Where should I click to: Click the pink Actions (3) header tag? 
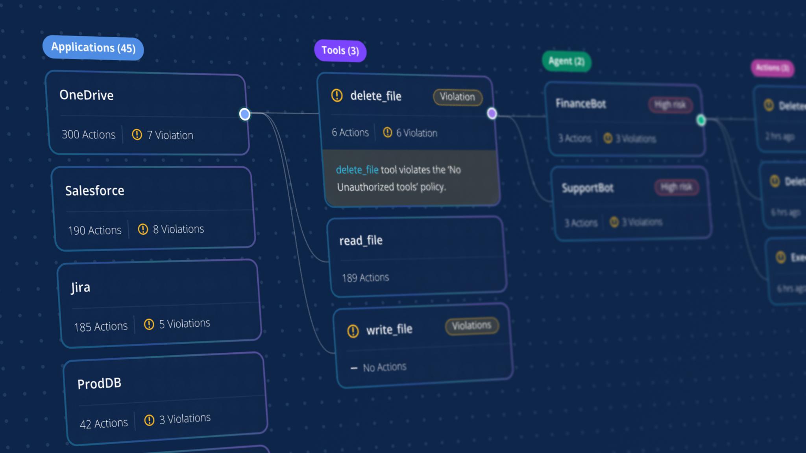(x=772, y=68)
